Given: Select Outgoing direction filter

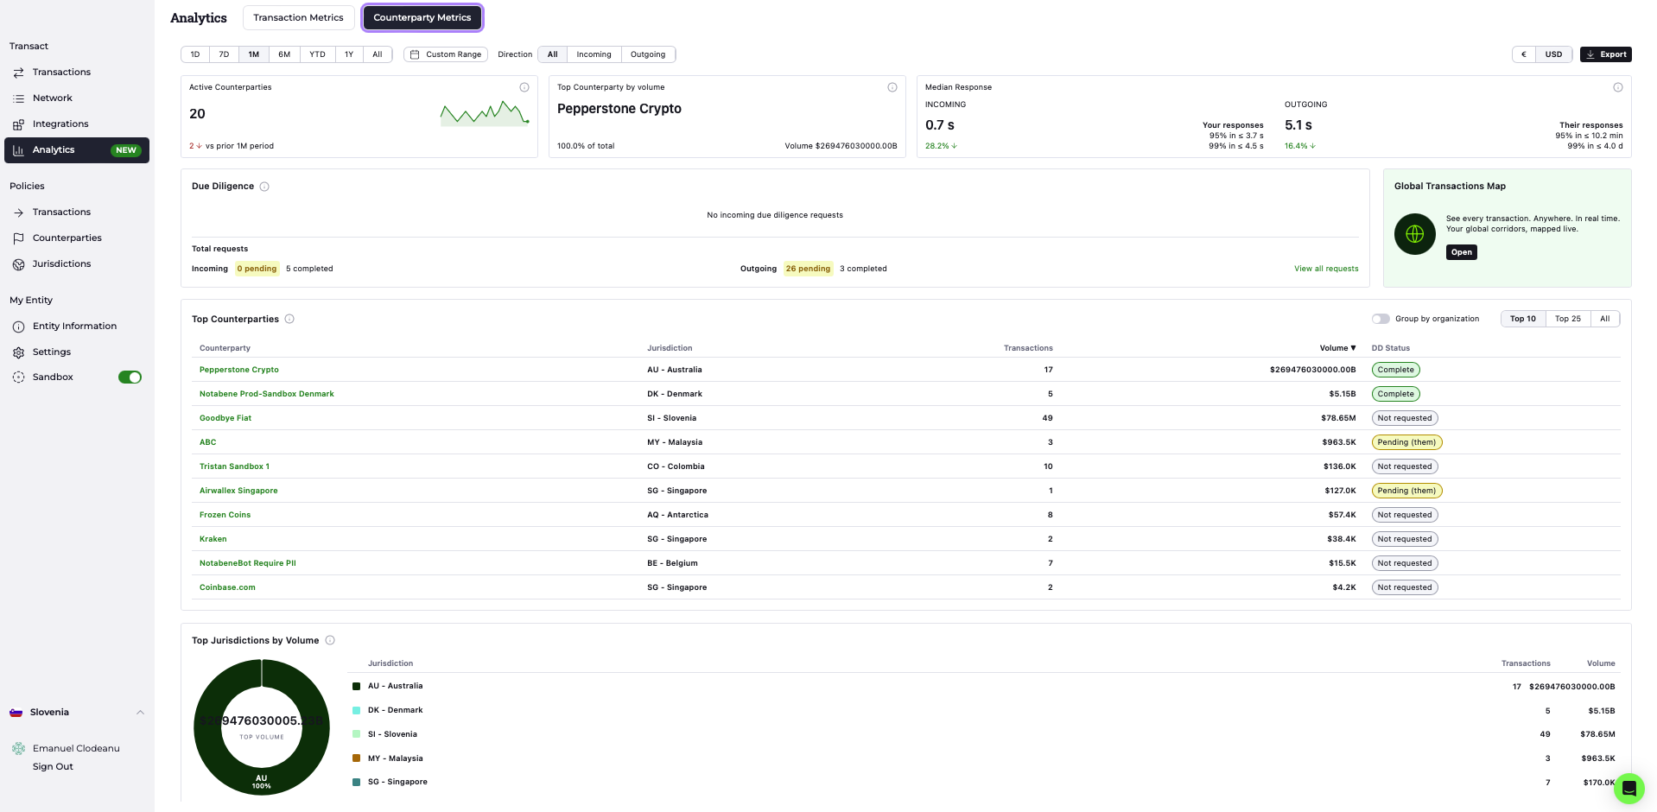Looking at the screenshot, I should tap(648, 54).
